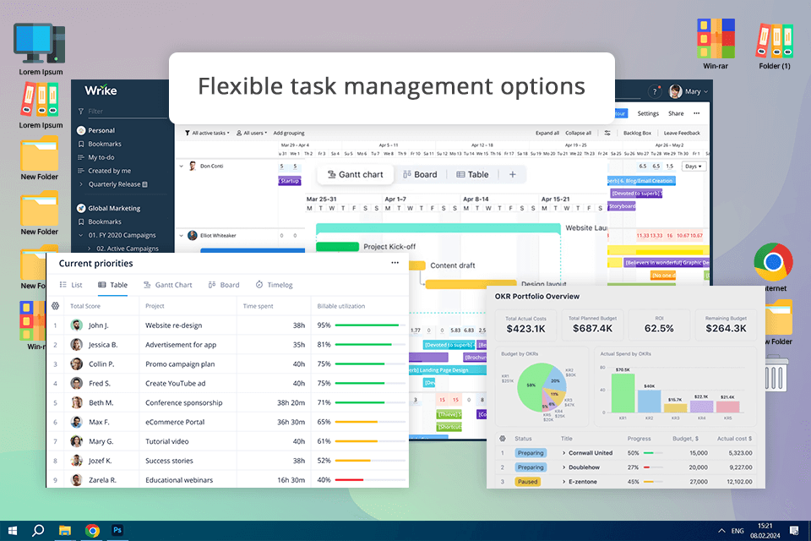
Task: Click Add grouping
Action: [x=289, y=133]
